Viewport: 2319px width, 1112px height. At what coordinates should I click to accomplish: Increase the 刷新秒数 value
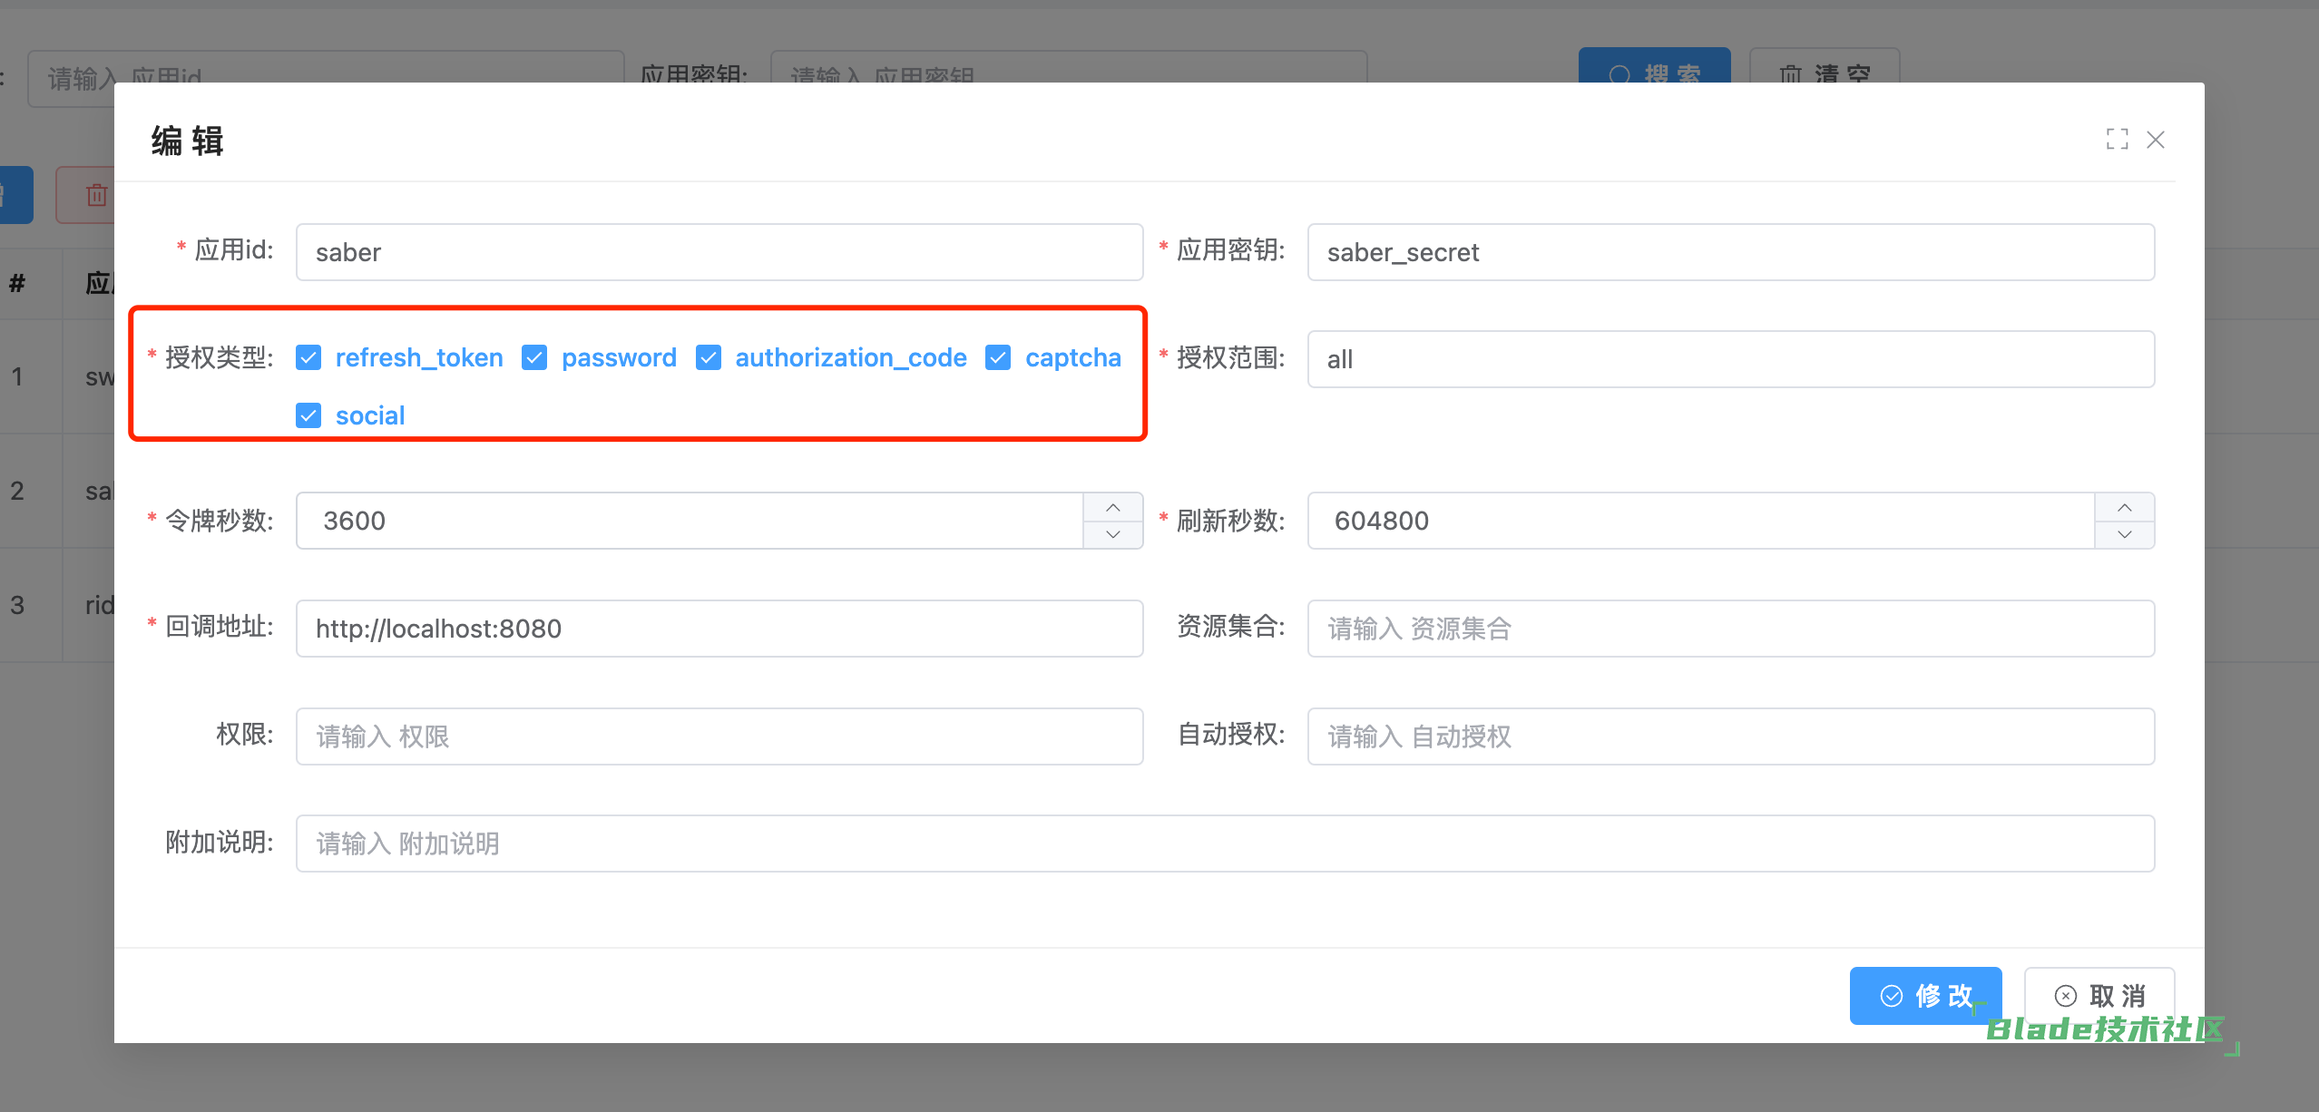(2125, 507)
